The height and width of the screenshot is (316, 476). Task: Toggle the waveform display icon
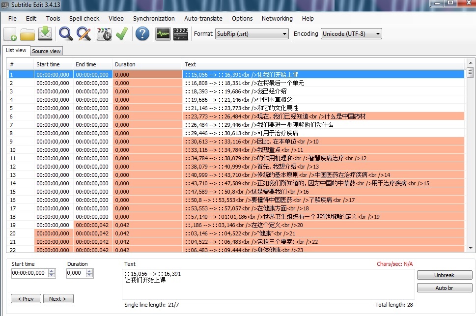click(163, 34)
